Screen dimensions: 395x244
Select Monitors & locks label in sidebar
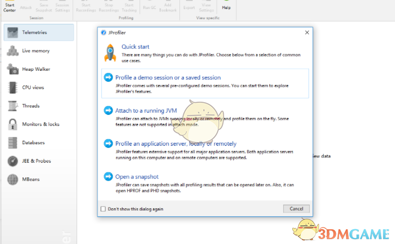(41, 124)
